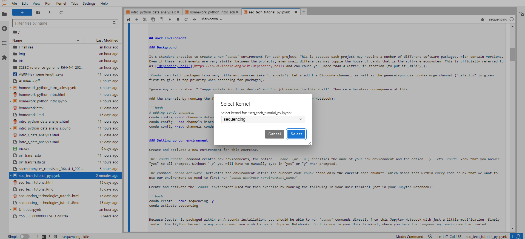Image resolution: width=525 pixels, height=239 pixels.
Task: Create a new folder in file browser
Action: [38, 13]
